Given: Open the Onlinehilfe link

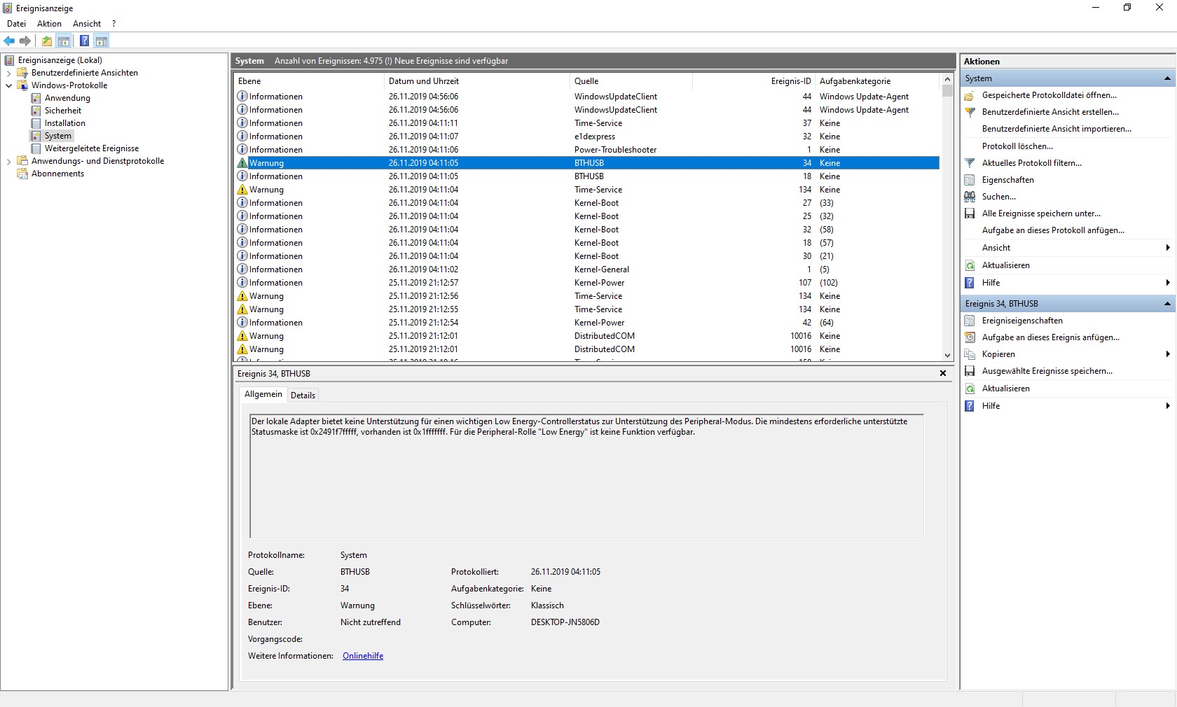Looking at the screenshot, I should (x=363, y=656).
